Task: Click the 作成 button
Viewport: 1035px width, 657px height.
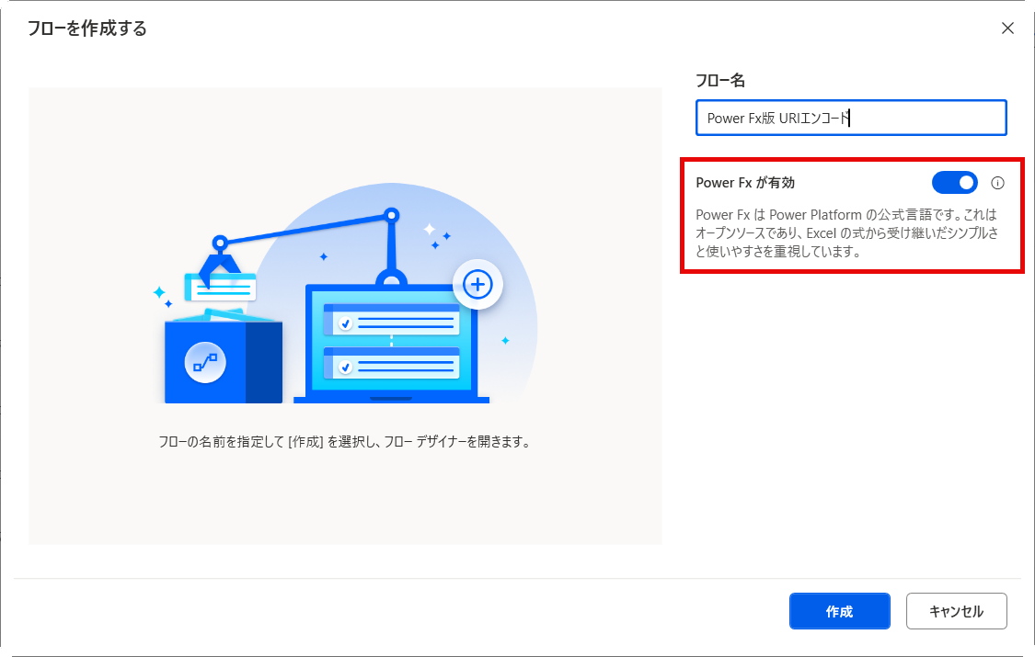Action: pos(840,611)
